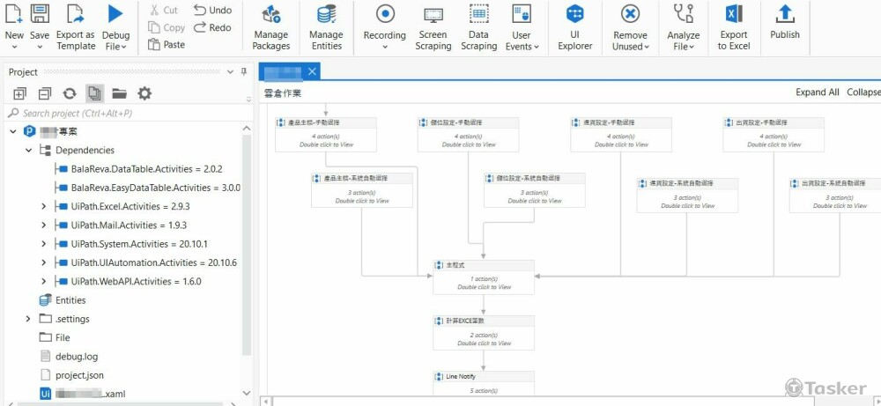Open the Recording dropdown arrow
The image size is (881, 406).
pos(385,48)
